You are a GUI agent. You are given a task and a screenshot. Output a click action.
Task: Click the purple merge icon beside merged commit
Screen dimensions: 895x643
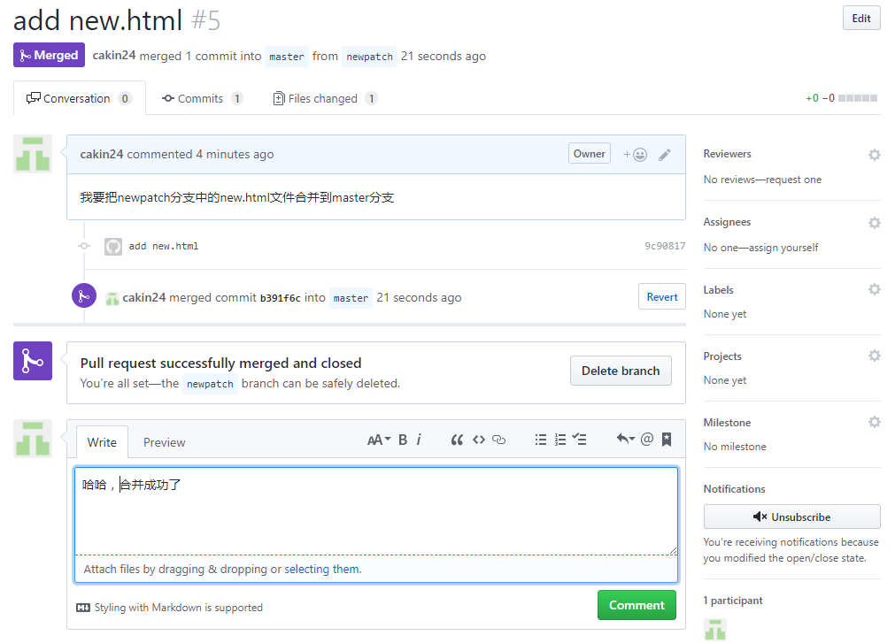tap(84, 295)
